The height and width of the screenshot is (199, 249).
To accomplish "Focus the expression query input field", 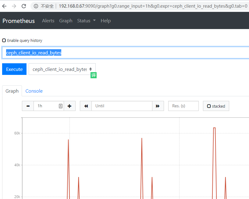I will pos(126,53).
